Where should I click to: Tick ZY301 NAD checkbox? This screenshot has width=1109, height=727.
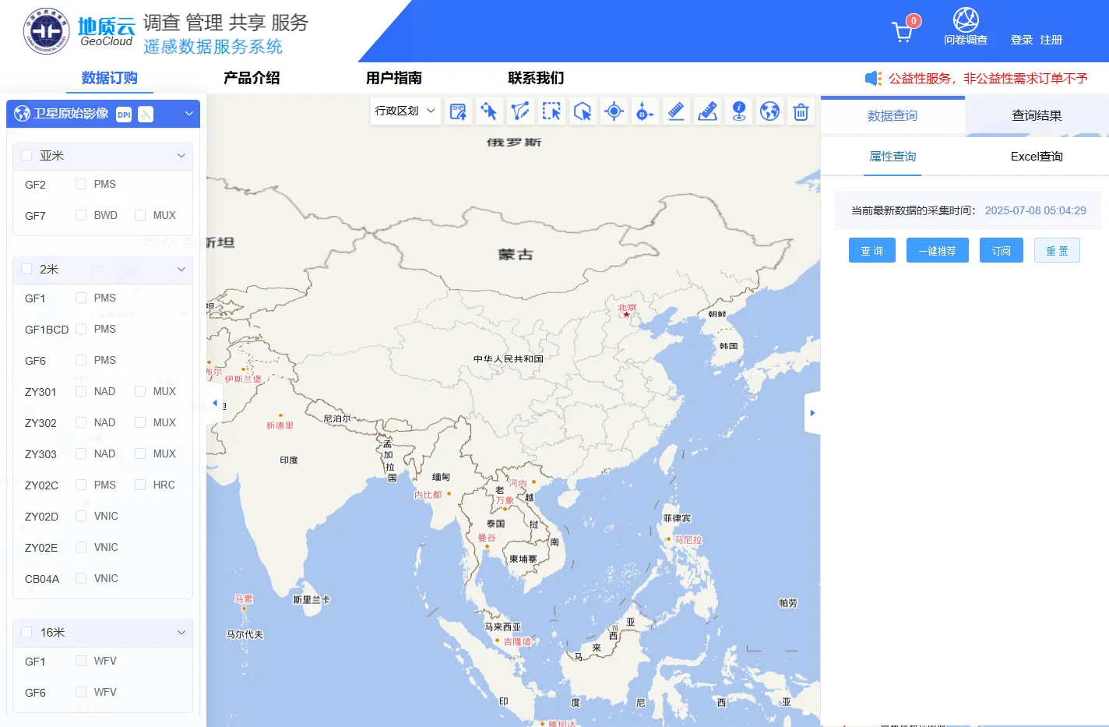81,391
